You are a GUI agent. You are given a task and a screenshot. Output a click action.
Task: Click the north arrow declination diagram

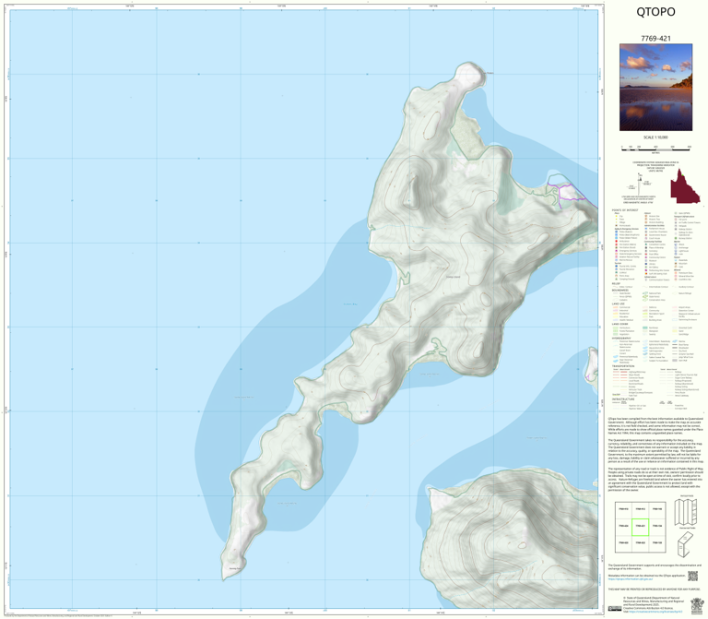point(640,183)
